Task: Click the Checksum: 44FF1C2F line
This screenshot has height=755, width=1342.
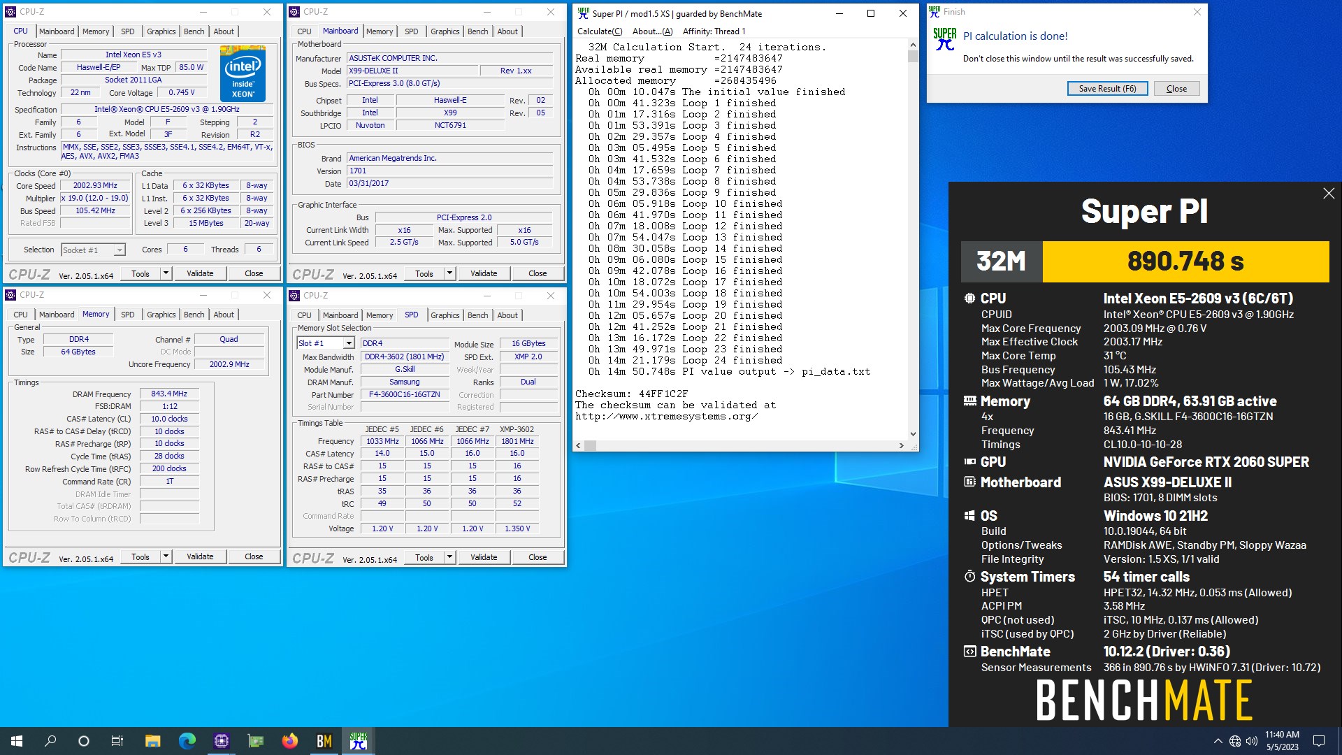Action: coord(632,394)
